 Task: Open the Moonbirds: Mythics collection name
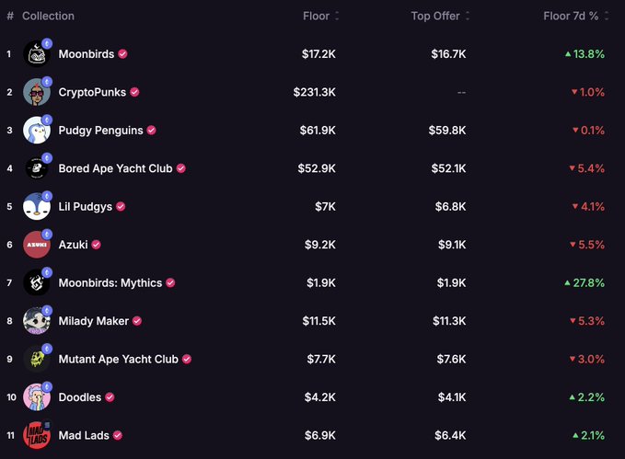pyautogui.click(x=110, y=283)
